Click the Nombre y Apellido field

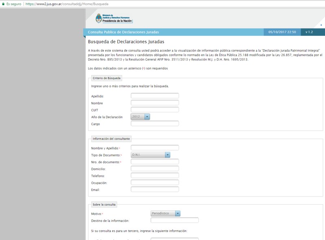pyautogui.click(x=155, y=148)
